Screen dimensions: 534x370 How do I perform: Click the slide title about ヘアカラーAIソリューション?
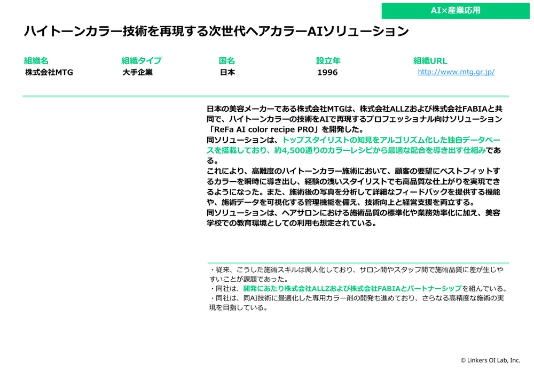216,32
